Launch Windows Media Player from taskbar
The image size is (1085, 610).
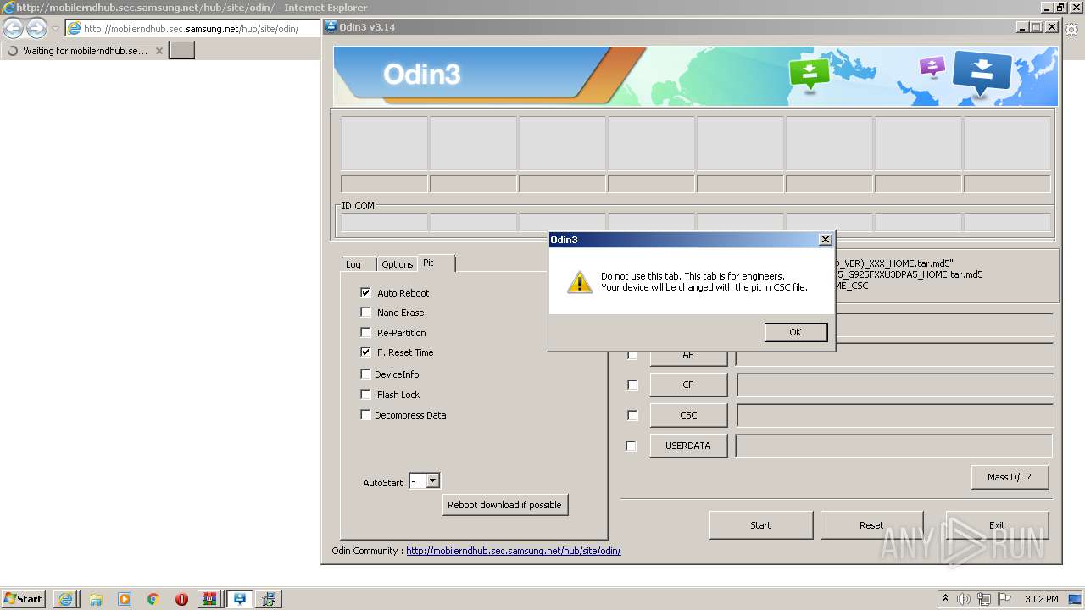click(125, 599)
